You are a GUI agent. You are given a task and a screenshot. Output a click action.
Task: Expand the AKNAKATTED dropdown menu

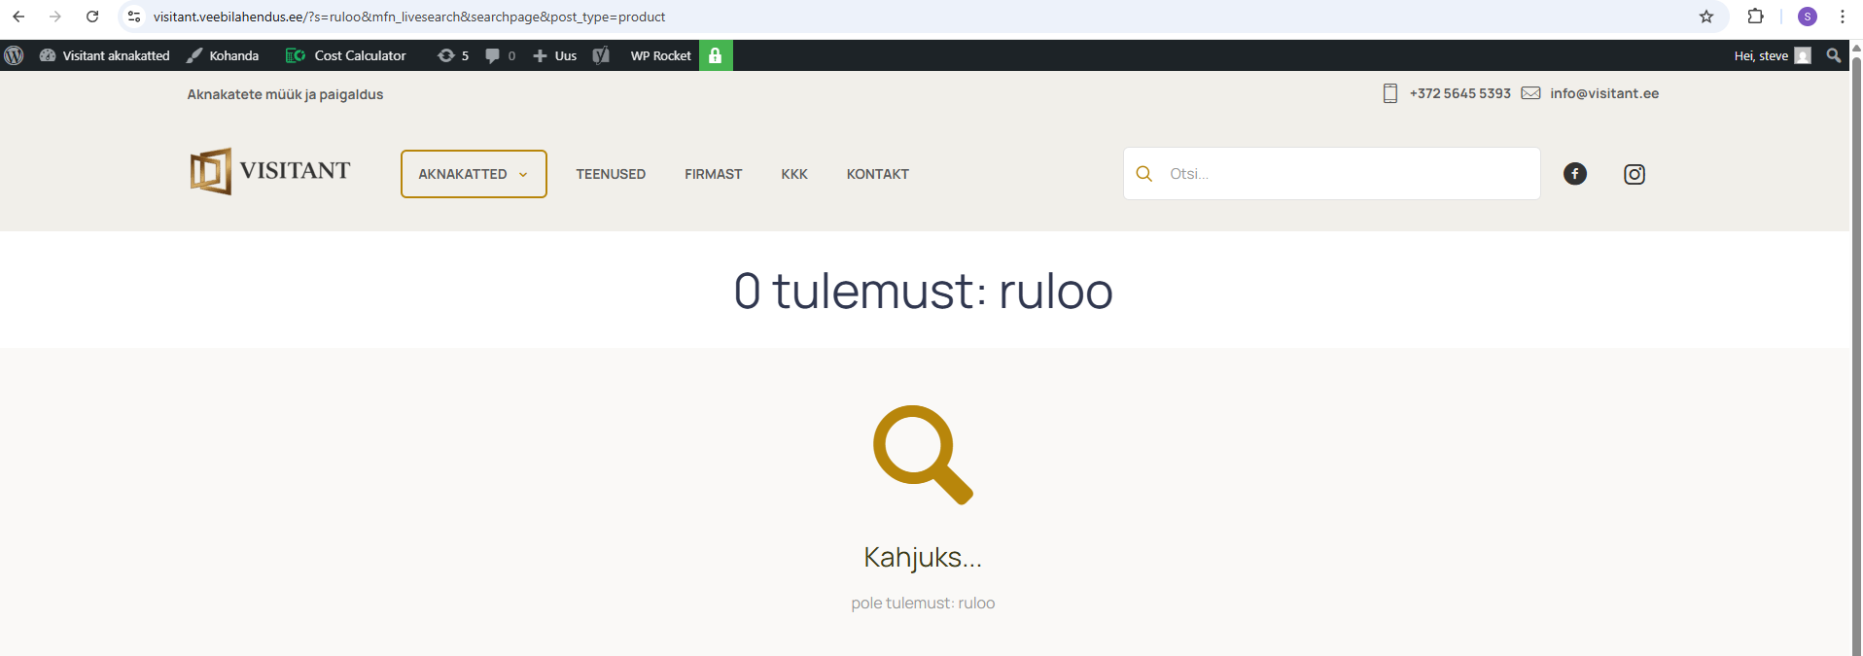[x=474, y=174]
